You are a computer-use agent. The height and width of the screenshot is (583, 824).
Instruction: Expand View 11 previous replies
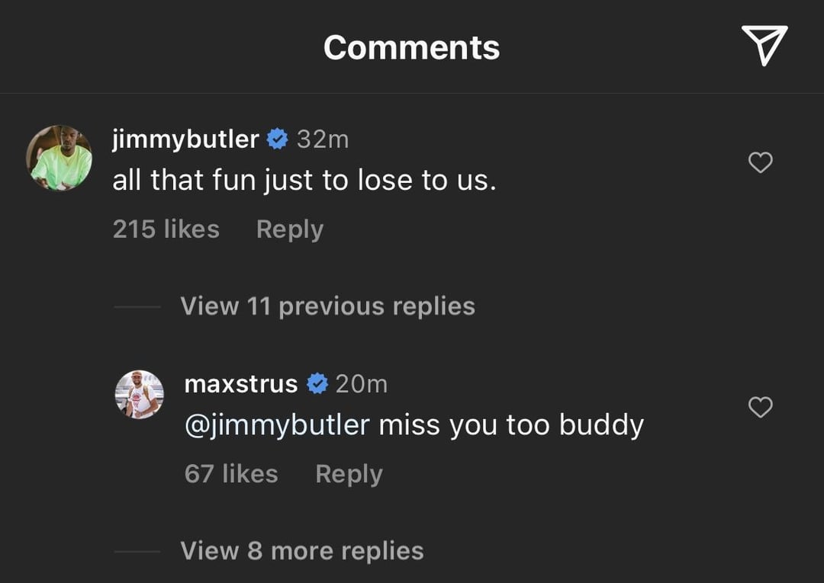click(x=327, y=306)
